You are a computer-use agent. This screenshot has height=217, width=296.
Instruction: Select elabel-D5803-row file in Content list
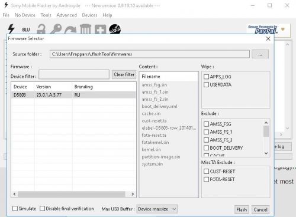click(169, 128)
